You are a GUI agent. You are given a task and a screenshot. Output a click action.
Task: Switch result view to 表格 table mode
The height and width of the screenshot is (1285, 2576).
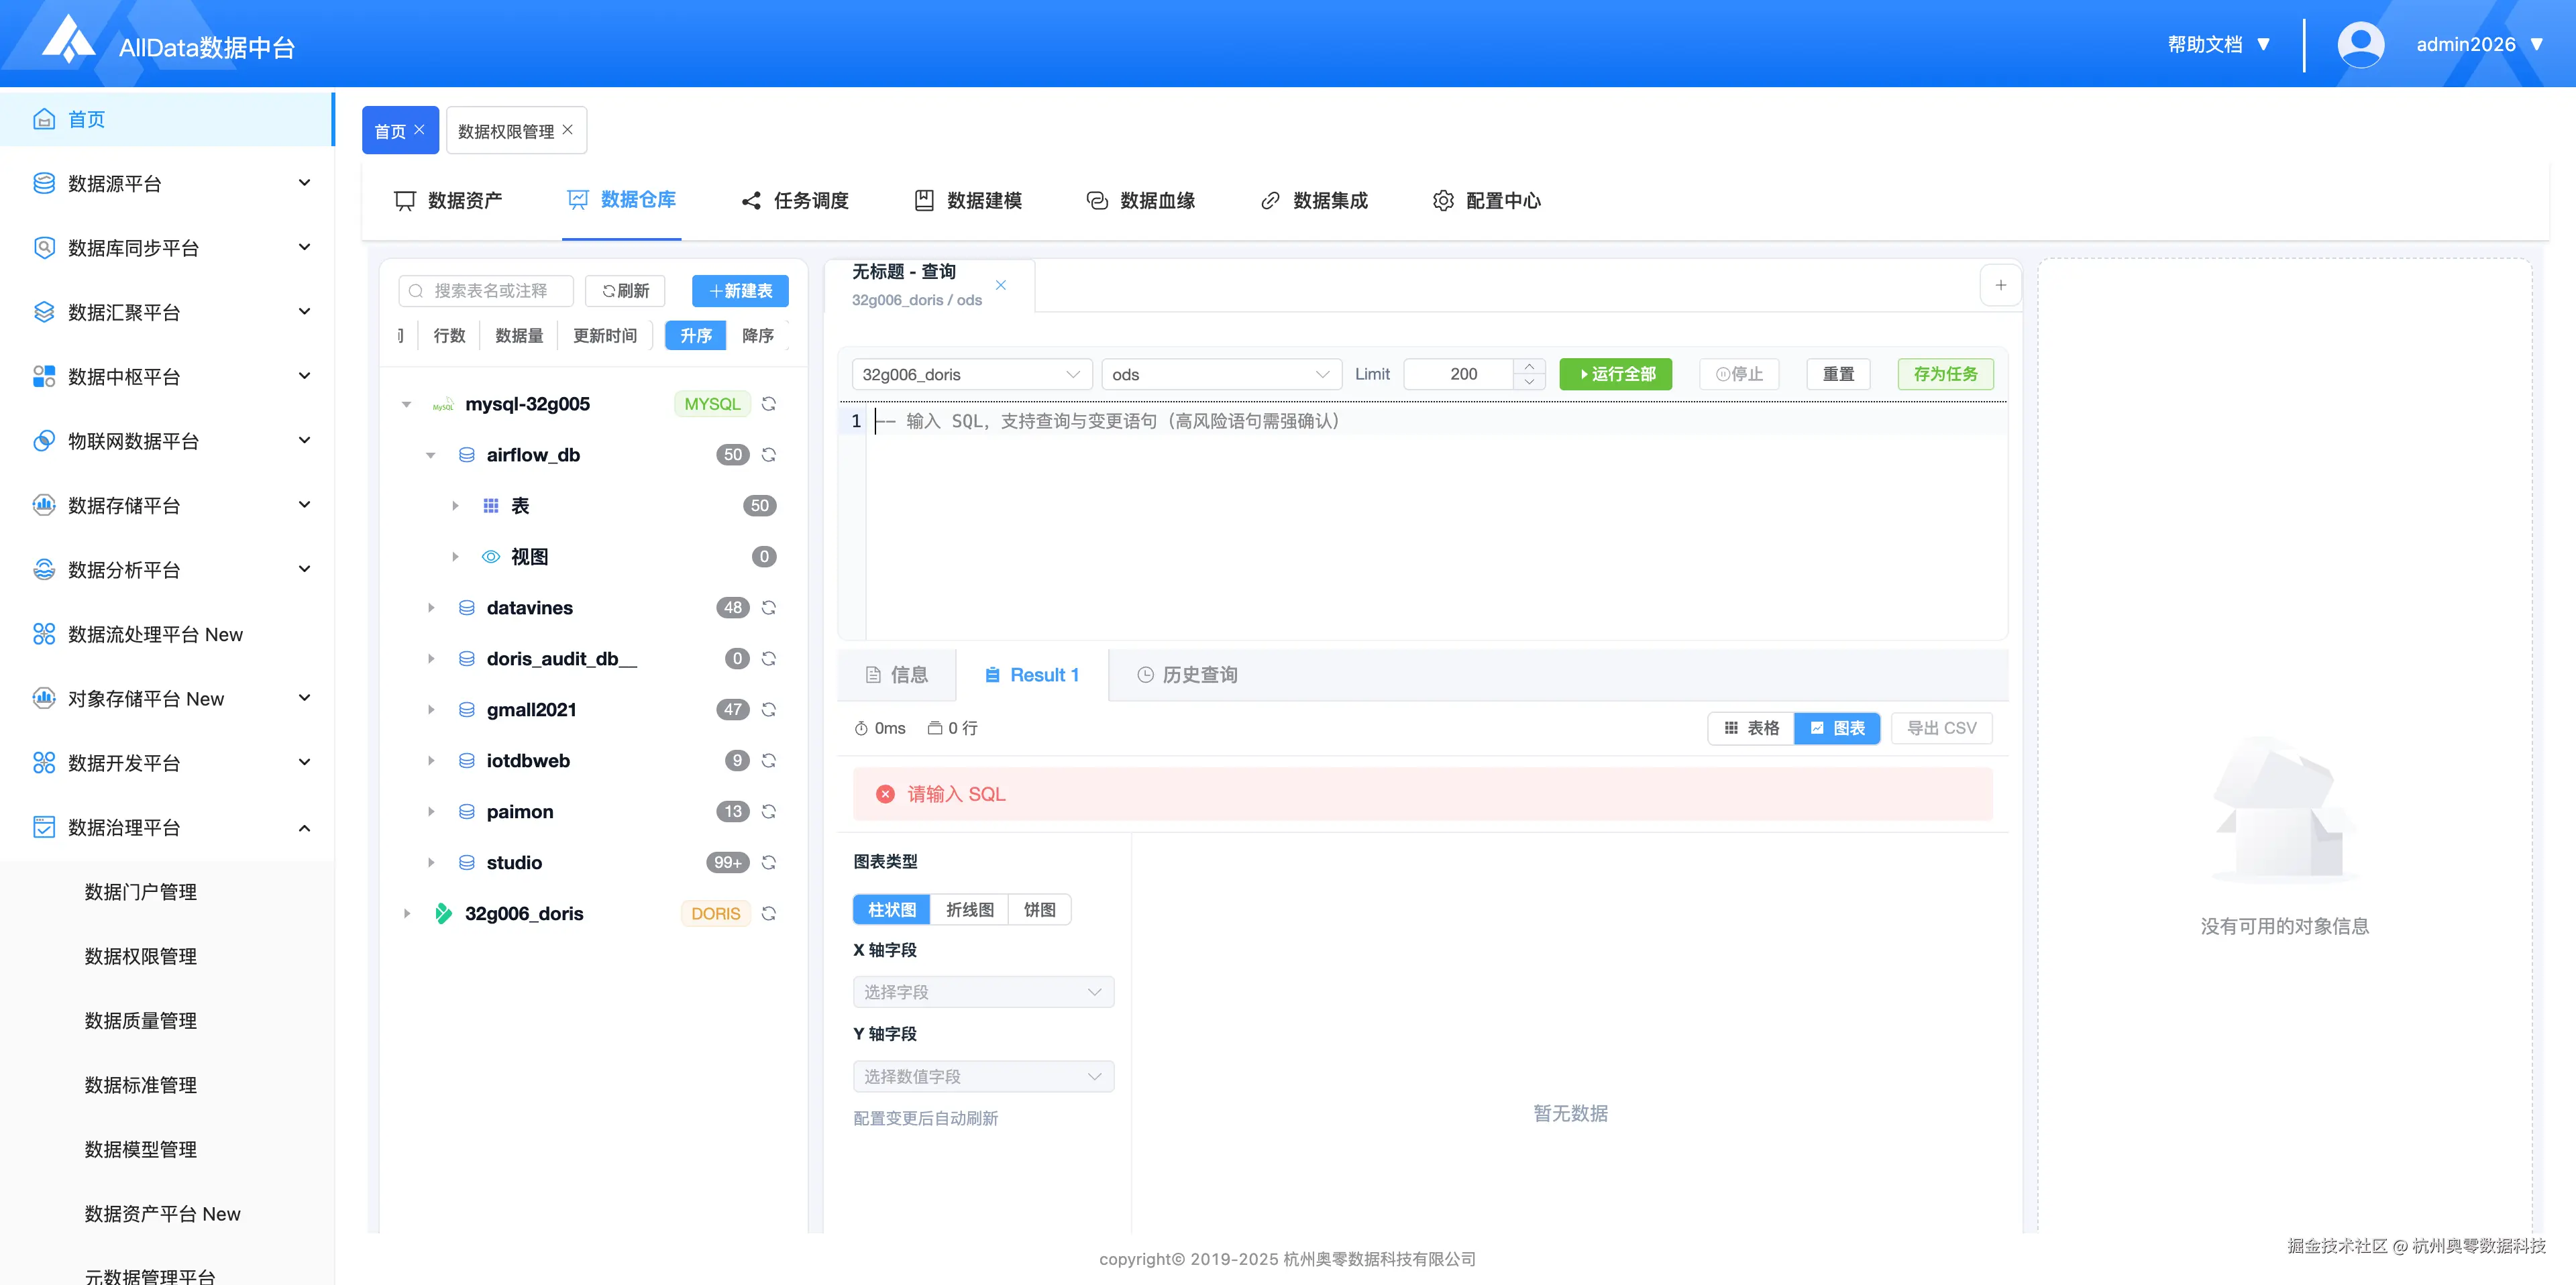(x=1751, y=728)
